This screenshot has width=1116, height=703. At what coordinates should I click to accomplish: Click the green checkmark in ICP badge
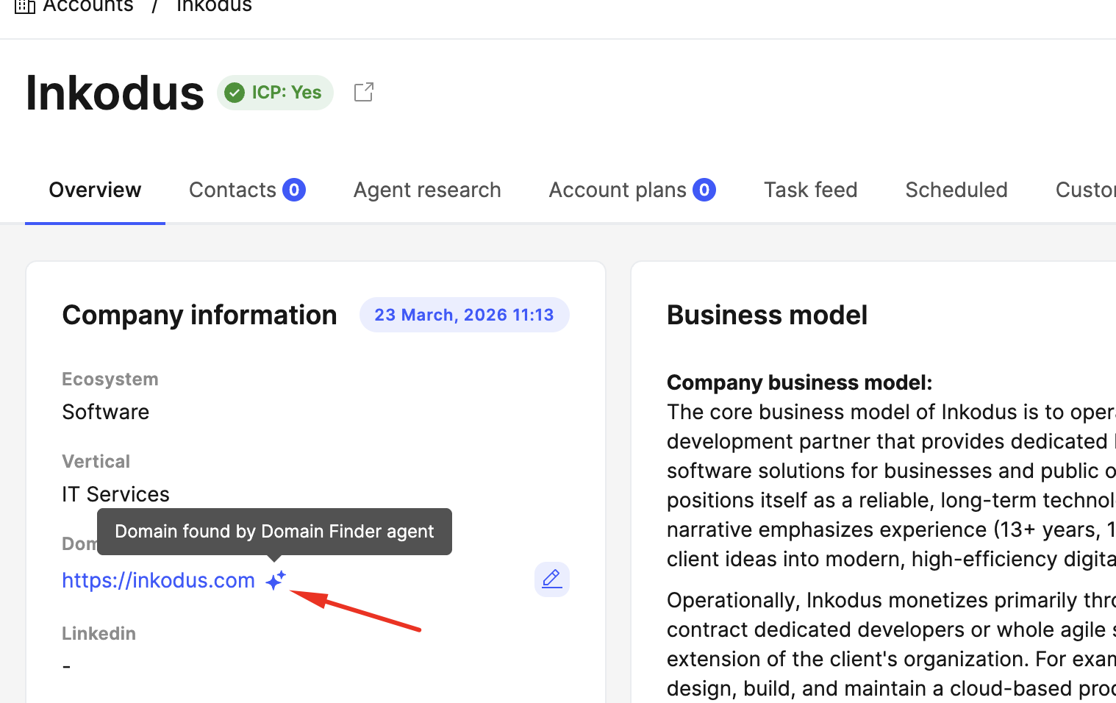click(235, 93)
